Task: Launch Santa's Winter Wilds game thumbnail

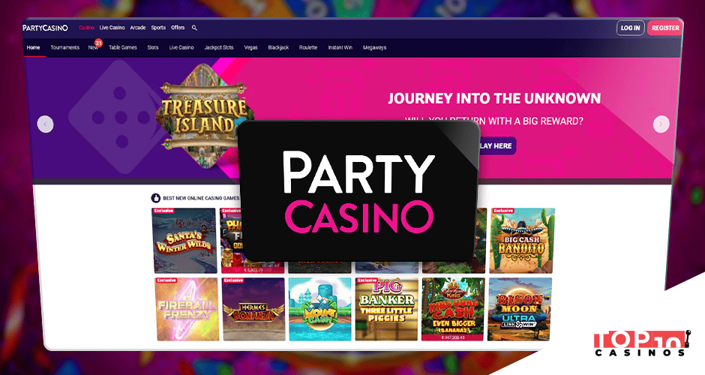Action: pyautogui.click(x=184, y=241)
